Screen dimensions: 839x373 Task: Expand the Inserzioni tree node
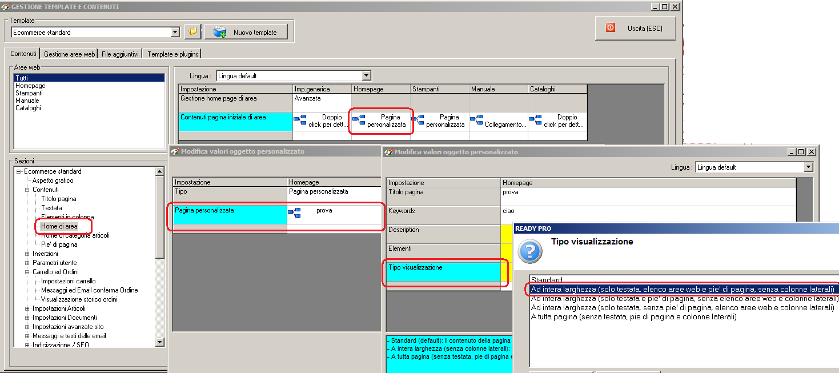27,254
